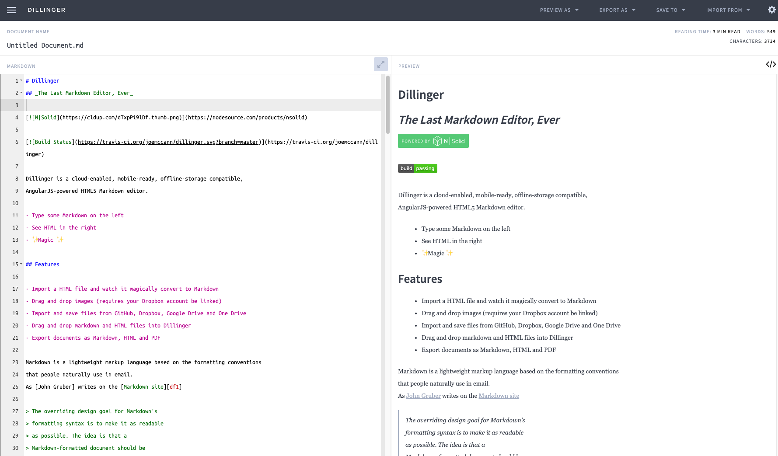Click the '# Dillinger' heading in editor
The width and height of the screenshot is (778, 456).
click(42, 80)
